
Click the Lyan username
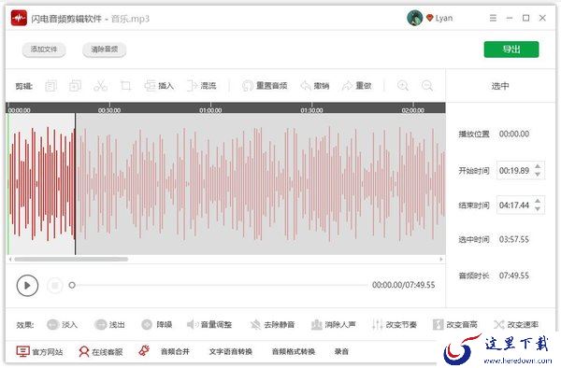(444, 18)
